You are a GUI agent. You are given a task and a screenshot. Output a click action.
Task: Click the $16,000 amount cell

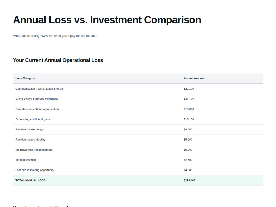tap(189, 109)
